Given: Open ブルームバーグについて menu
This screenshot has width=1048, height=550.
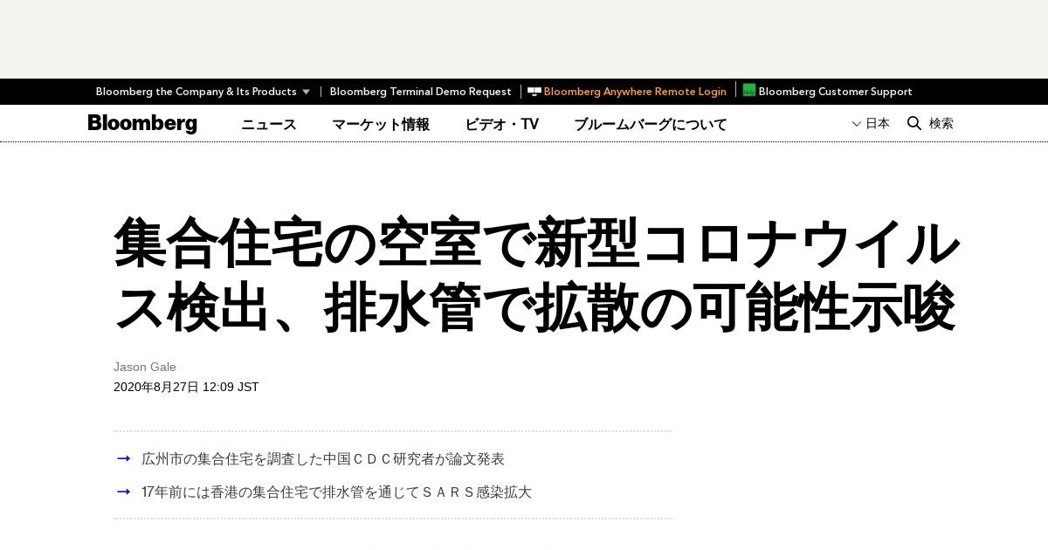Looking at the screenshot, I should (x=651, y=124).
